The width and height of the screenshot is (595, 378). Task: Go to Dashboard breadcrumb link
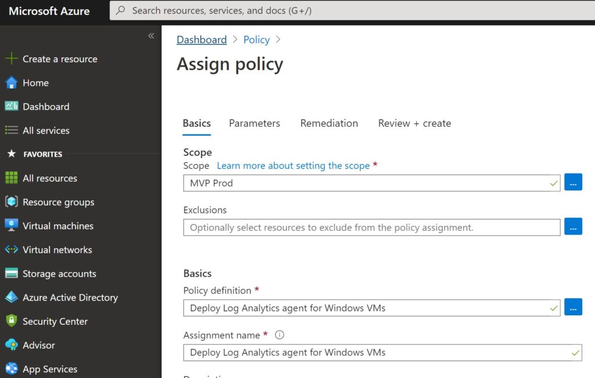tap(202, 39)
